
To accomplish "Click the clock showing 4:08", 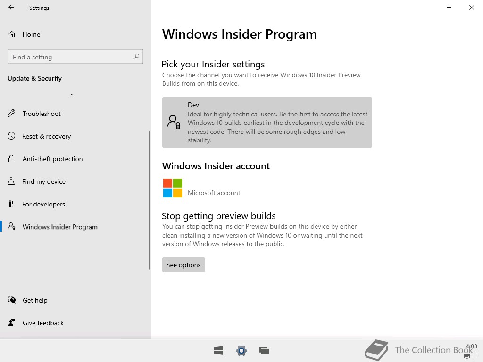I will pos(472,346).
